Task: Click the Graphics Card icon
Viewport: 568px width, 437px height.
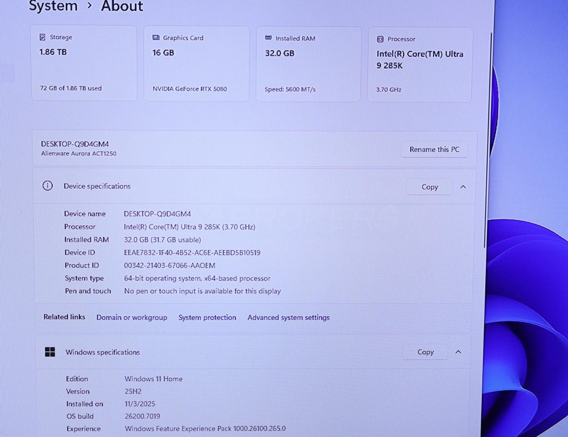Action: click(x=156, y=38)
